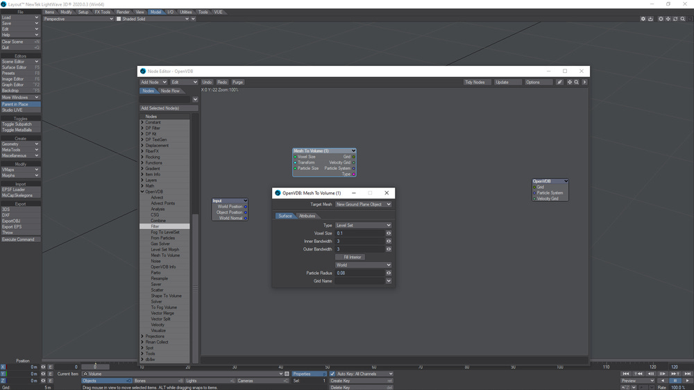Open the Perspective view dropdown

point(78,19)
